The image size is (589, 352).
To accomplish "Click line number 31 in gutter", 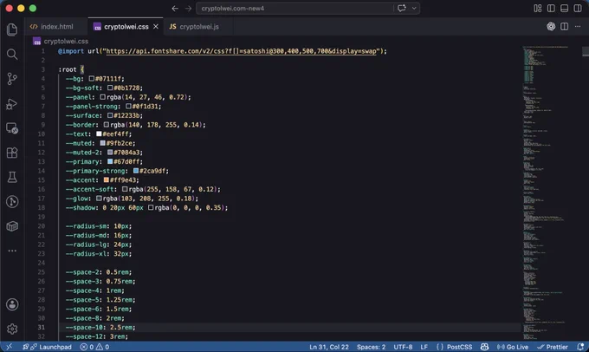I will point(41,328).
